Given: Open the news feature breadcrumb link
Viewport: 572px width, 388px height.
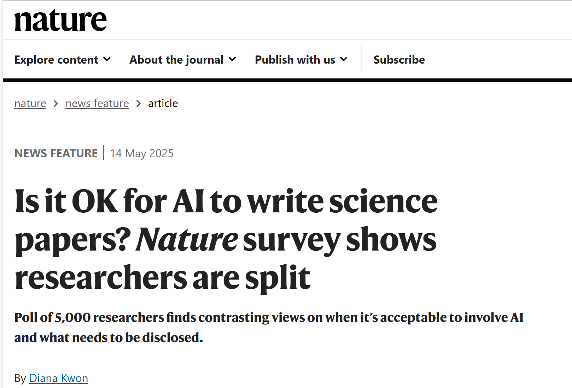Looking at the screenshot, I should coord(97,104).
